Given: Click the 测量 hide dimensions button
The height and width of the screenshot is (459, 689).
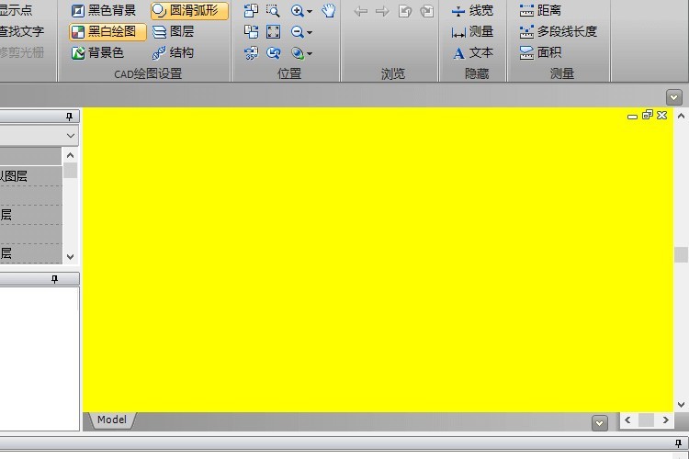Looking at the screenshot, I should pos(472,31).
